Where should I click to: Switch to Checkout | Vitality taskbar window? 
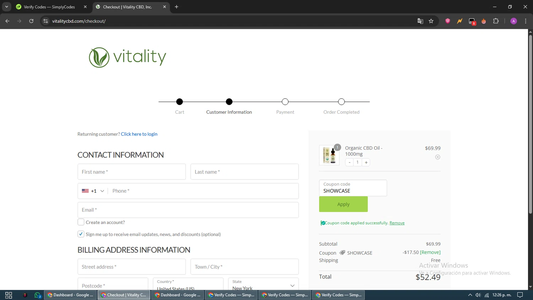tap(124, 295)
